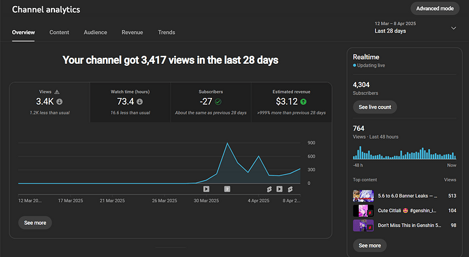Click the warning triangle icon beside Views
The height and width of the screenshot is (257, 469).
coord(57,92)
